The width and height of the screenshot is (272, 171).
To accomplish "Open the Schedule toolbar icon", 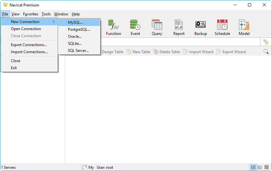I will coord(222,28).
